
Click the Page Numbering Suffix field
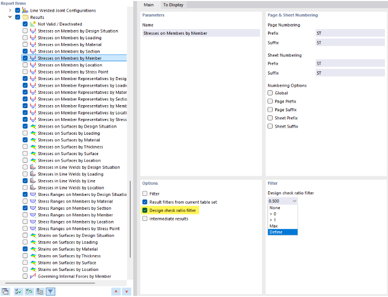point(350,43)
